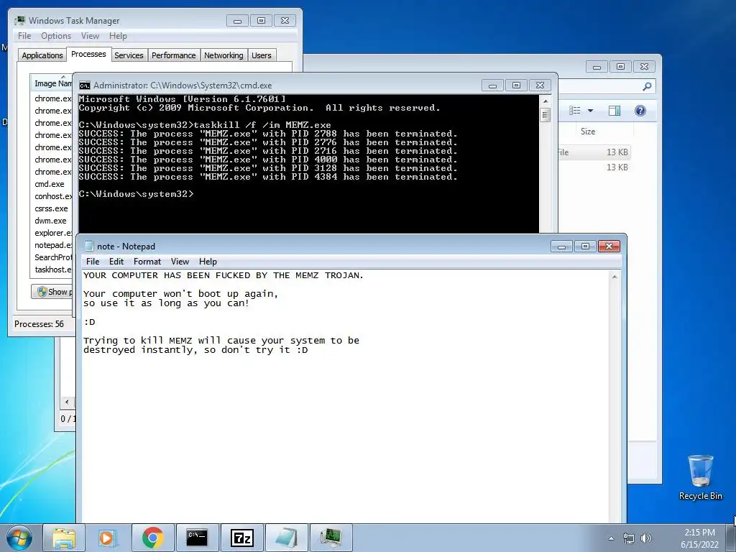
Task: Open the network tray icon
Action: point(628,538)
